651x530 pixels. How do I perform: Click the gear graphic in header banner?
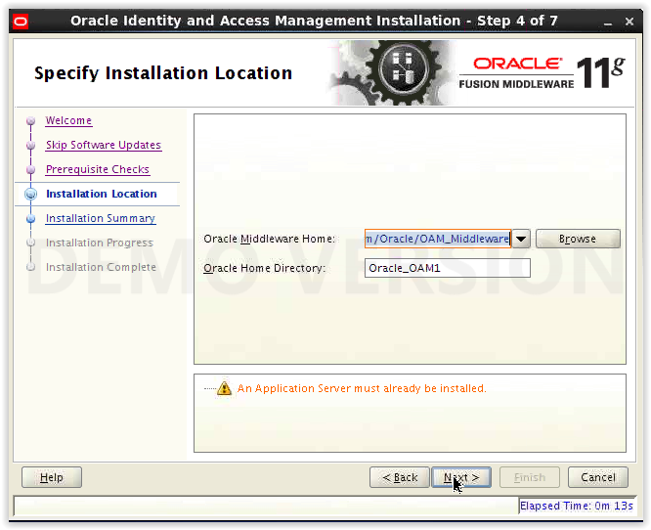pyautogui.click(x=392, y=72)
